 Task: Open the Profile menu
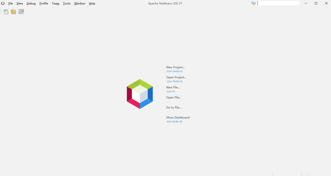pos(44,4)
